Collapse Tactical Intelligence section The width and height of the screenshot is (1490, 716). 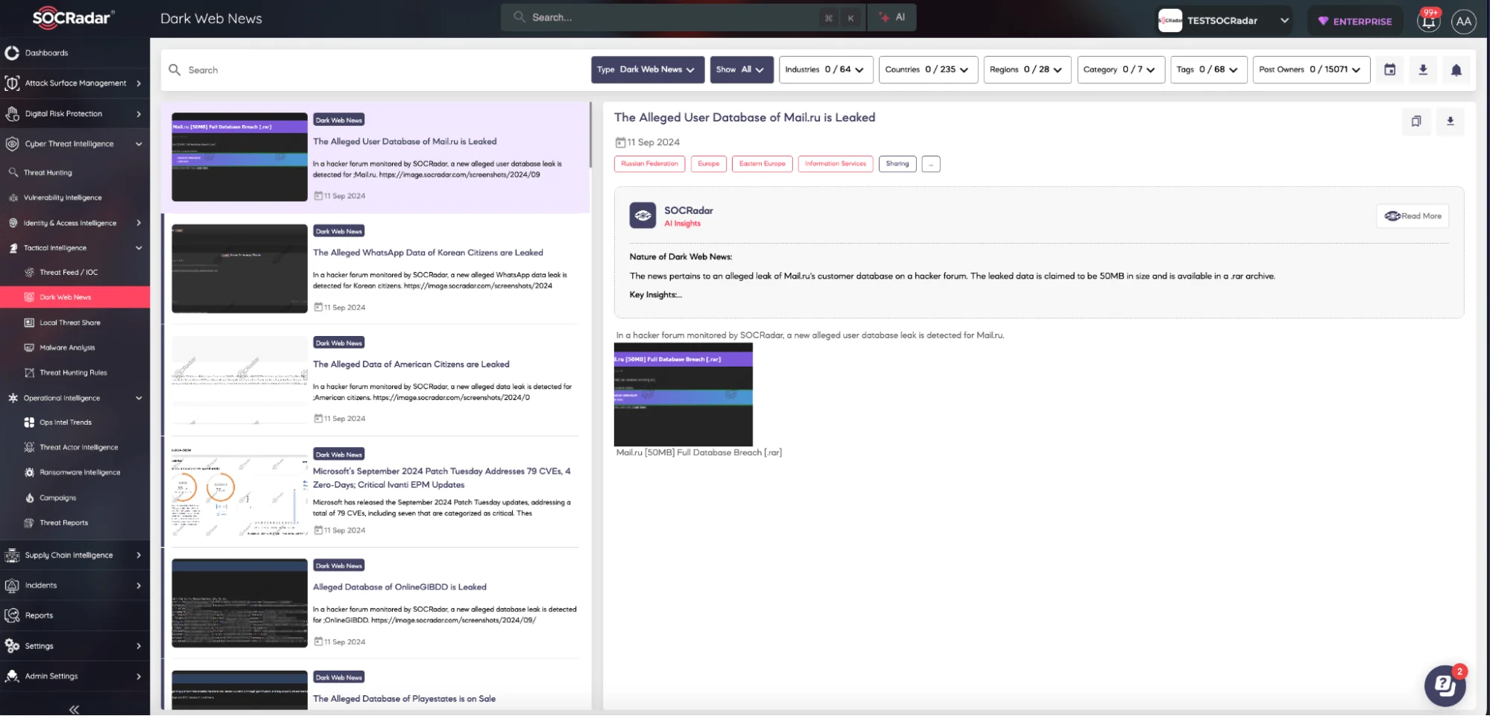coord(139,248)
